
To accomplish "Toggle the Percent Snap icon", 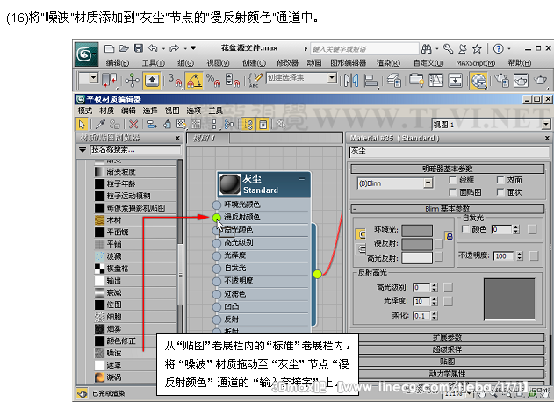I will (x=213, y=80).
